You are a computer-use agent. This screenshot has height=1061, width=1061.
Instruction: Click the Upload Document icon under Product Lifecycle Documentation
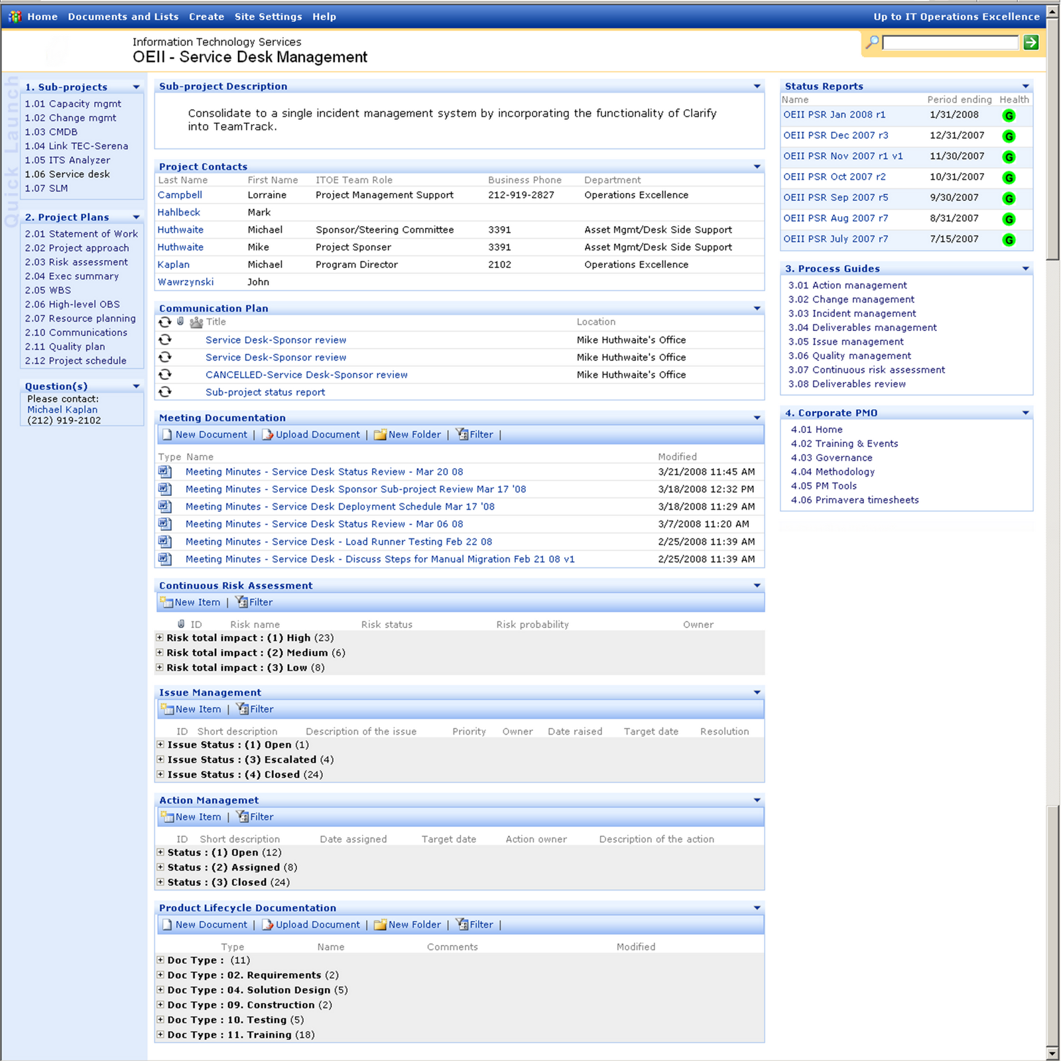tap(268, 924)
